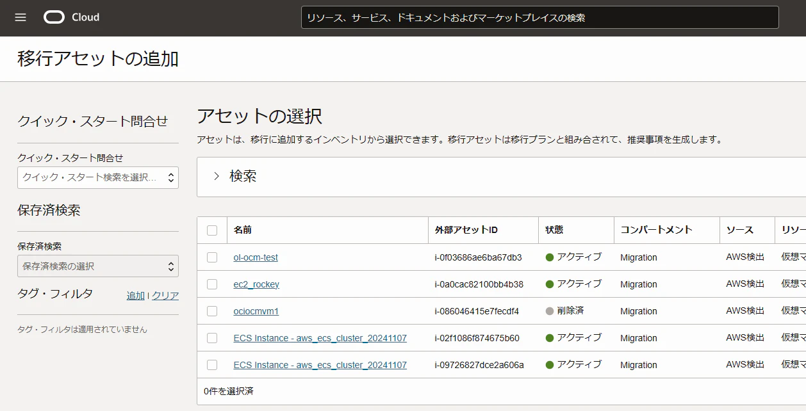This screenshot has height=411, width=806.
Task: Click the アクティブ status of ol-ocm-test
Action: (x=573, y=257)
